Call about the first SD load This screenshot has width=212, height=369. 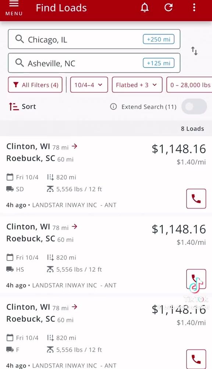pyautogui.click(x=196, y=199)
